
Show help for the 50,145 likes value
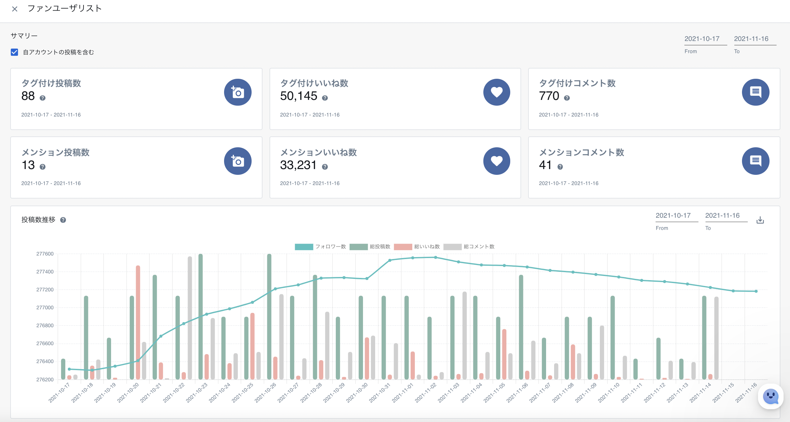[325, 98]
